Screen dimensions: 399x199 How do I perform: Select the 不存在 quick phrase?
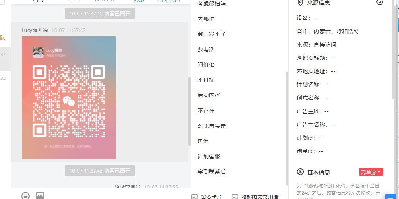point(206,110)
